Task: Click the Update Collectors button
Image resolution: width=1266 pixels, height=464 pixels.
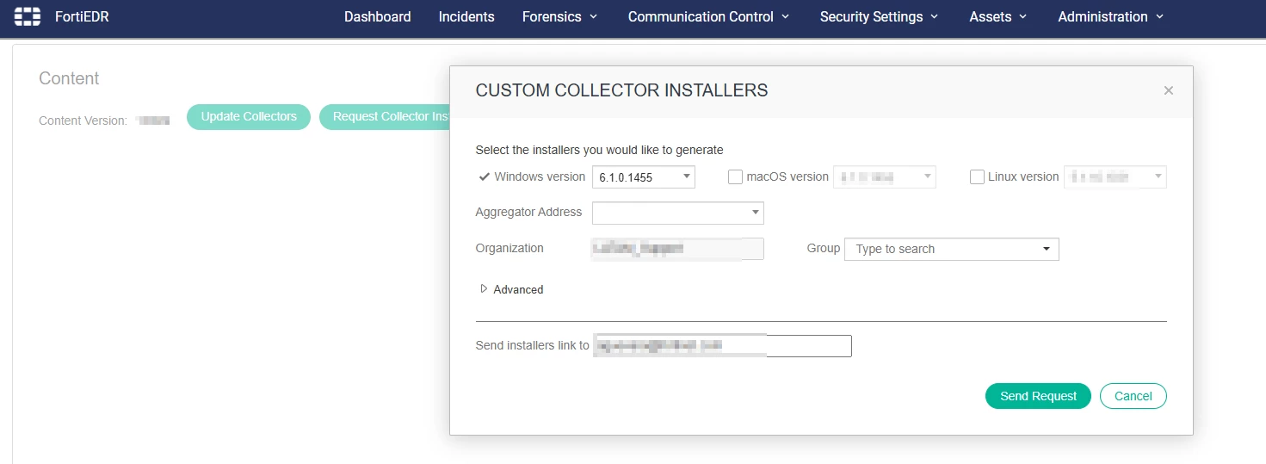Action: pyautogui.click(x=249, y=117)
